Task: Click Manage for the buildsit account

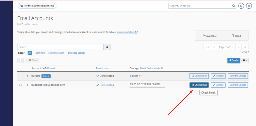Action: 218,76
